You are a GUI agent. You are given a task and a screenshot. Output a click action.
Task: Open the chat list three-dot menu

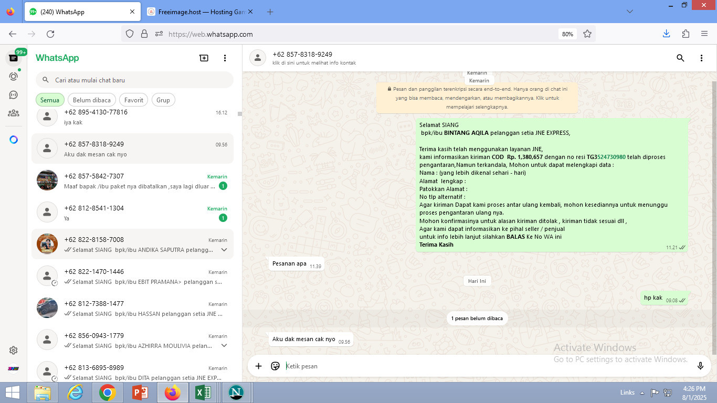click(225, 58)
